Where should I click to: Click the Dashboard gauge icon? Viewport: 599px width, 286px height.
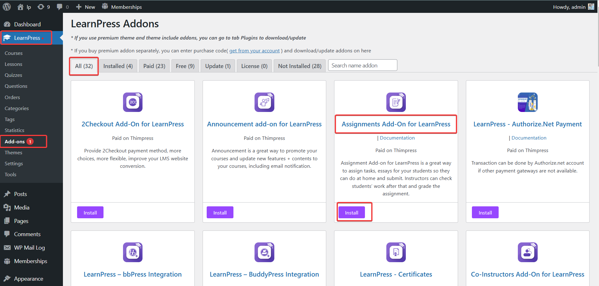point(7,24)
